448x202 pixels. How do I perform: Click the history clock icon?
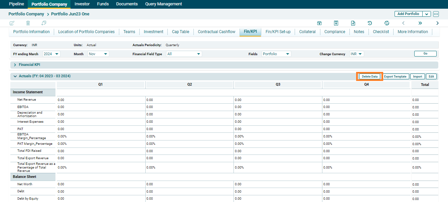point(370,23)
